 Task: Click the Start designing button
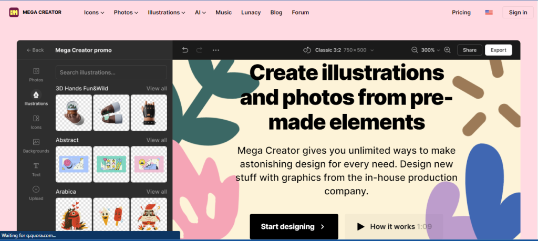click(294, 227)
